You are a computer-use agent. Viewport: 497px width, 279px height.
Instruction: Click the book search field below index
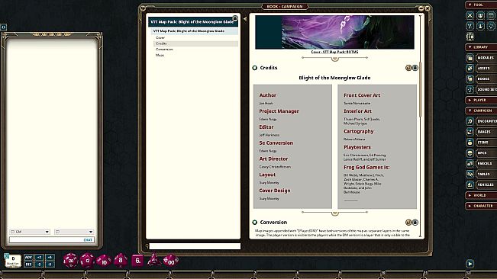point(195,246)
